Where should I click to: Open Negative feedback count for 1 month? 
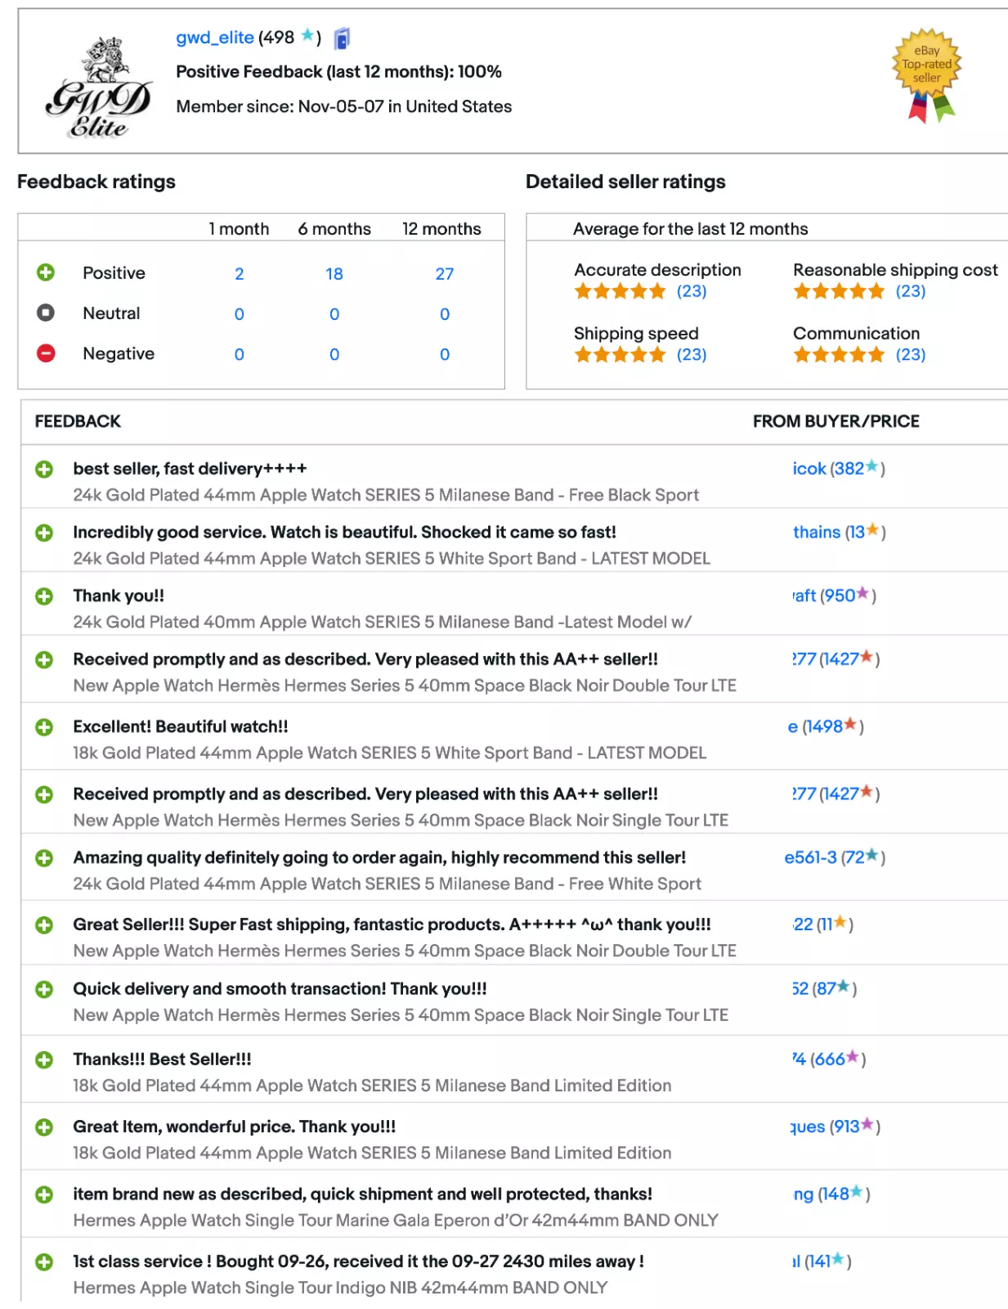pos(240,354)
